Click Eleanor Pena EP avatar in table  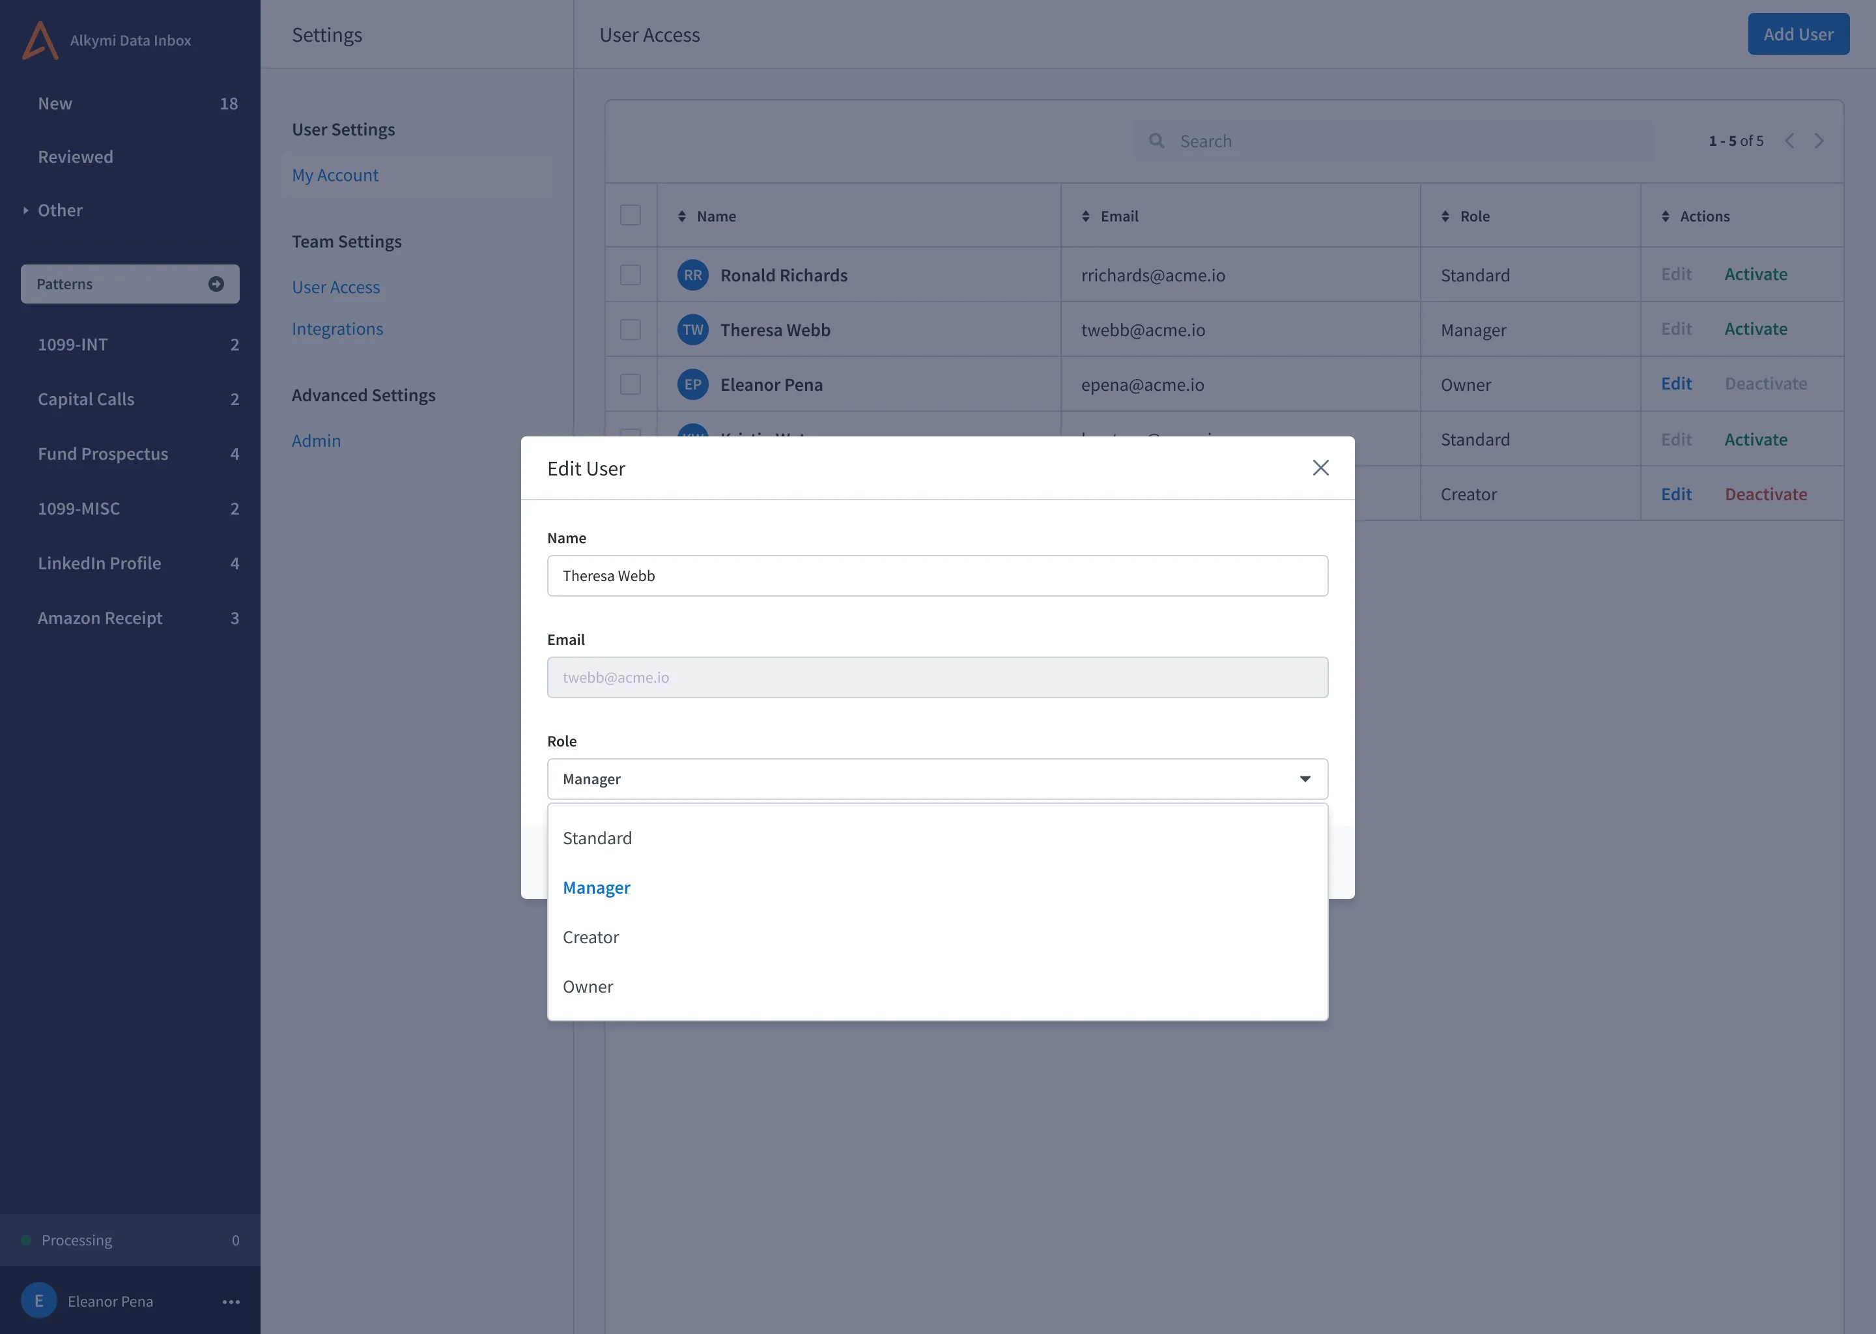pyautogui.click(x=692, y=384)
